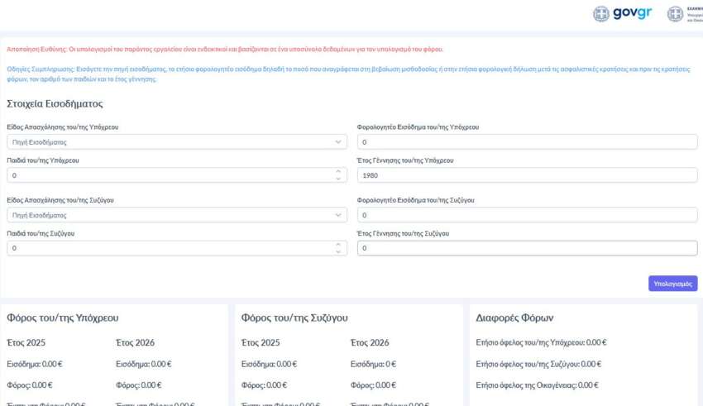Select Έτος Γέννησης του/της Υπόχρεου field showing 1980

pos(526,175)
